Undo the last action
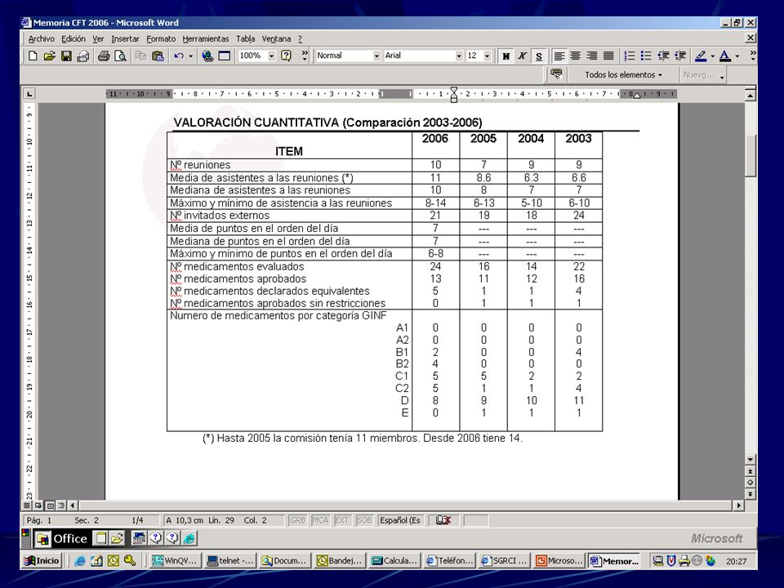Screen dimensions: 784x588 pyautogui.click(x=179, y=56)
